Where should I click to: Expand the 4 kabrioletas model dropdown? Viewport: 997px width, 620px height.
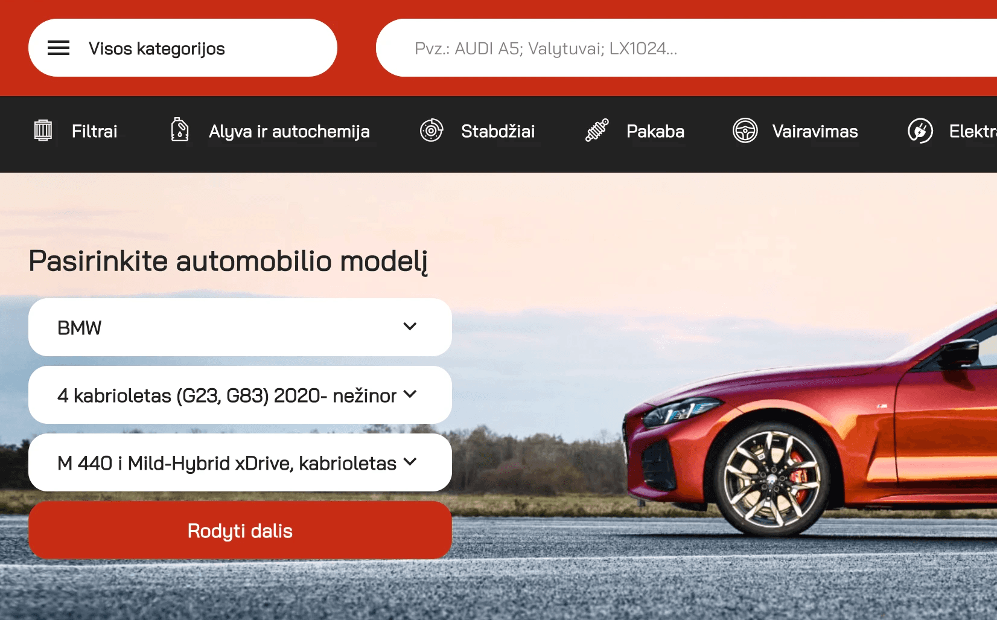click(240, 395)
